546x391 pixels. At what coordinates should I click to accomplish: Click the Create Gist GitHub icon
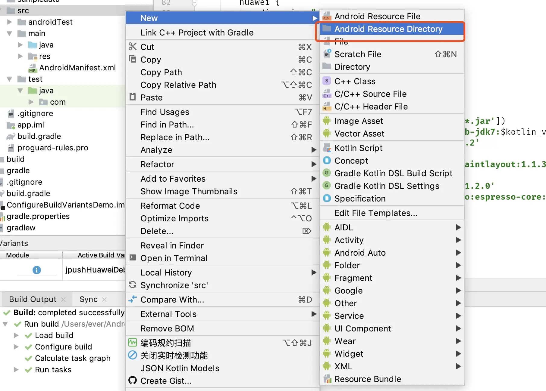tap(133, 380)
